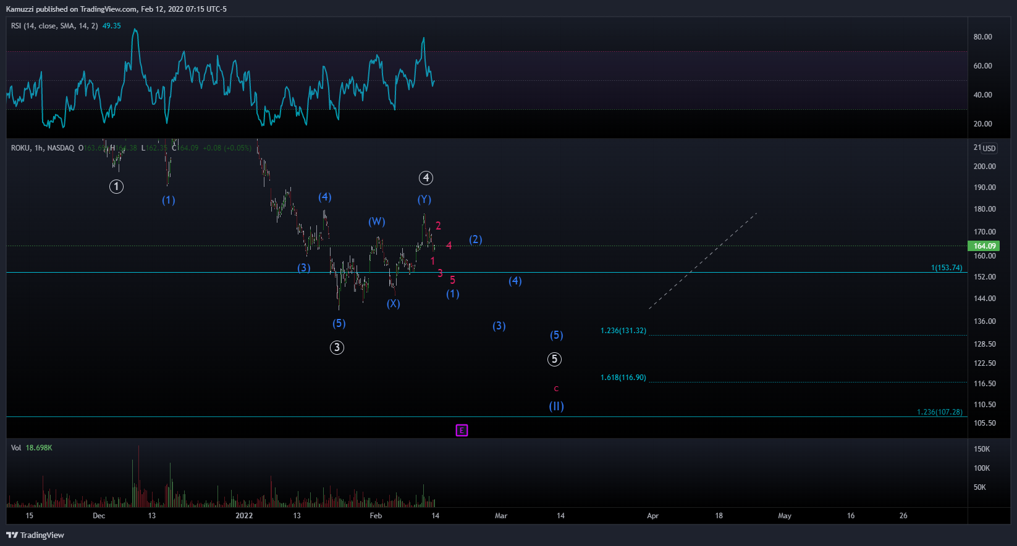Select the blue (X) wave label
Screen dimensions: 1017x546
point(394,304)
